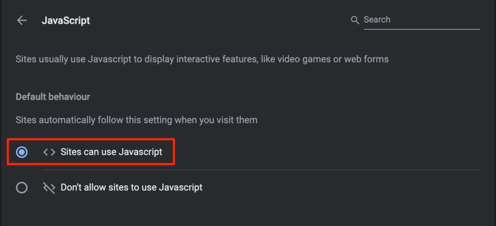Select the "Sites can use Javascript" radio button
Viewport: 496px width, 226px height.
tap(22, 152)
